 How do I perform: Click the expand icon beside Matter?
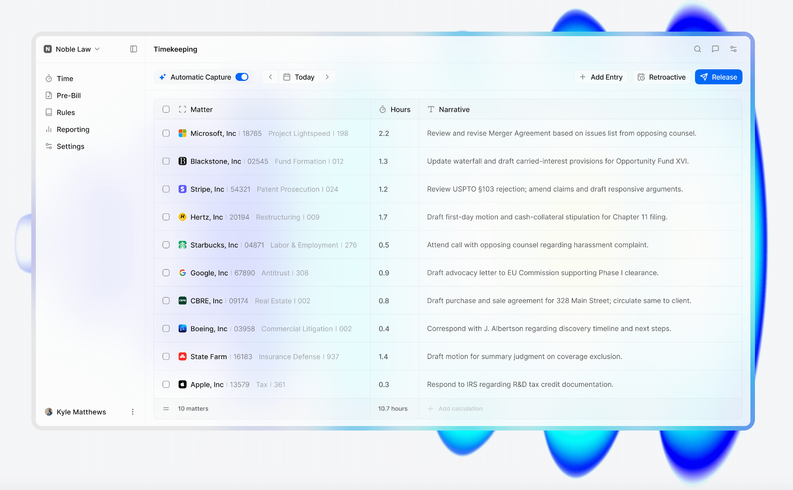[x=182, y=109]
